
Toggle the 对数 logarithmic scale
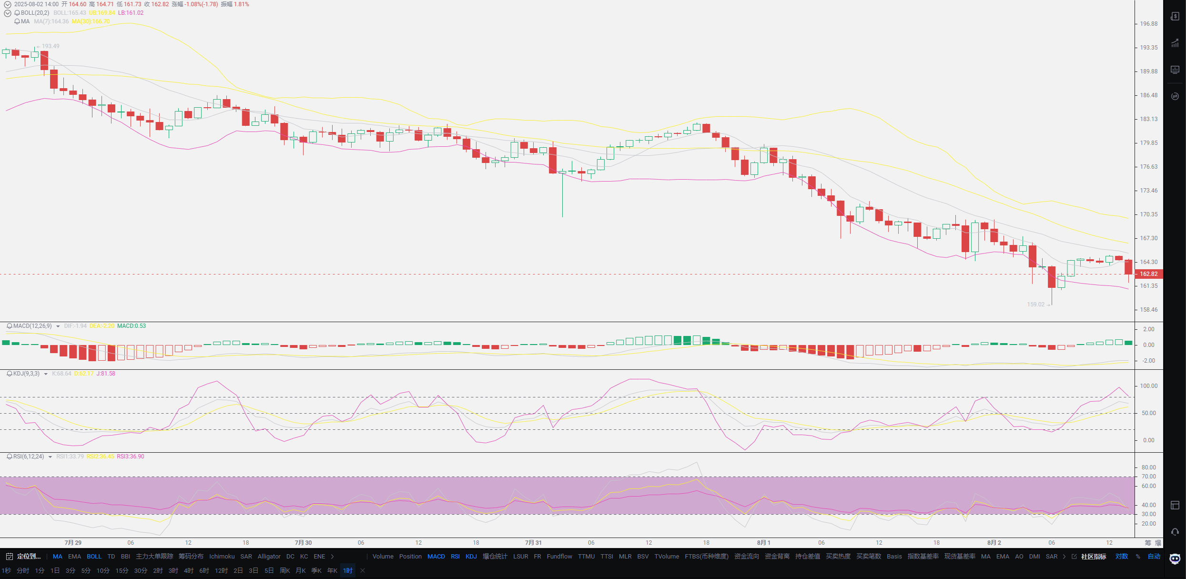(1122, 557)
